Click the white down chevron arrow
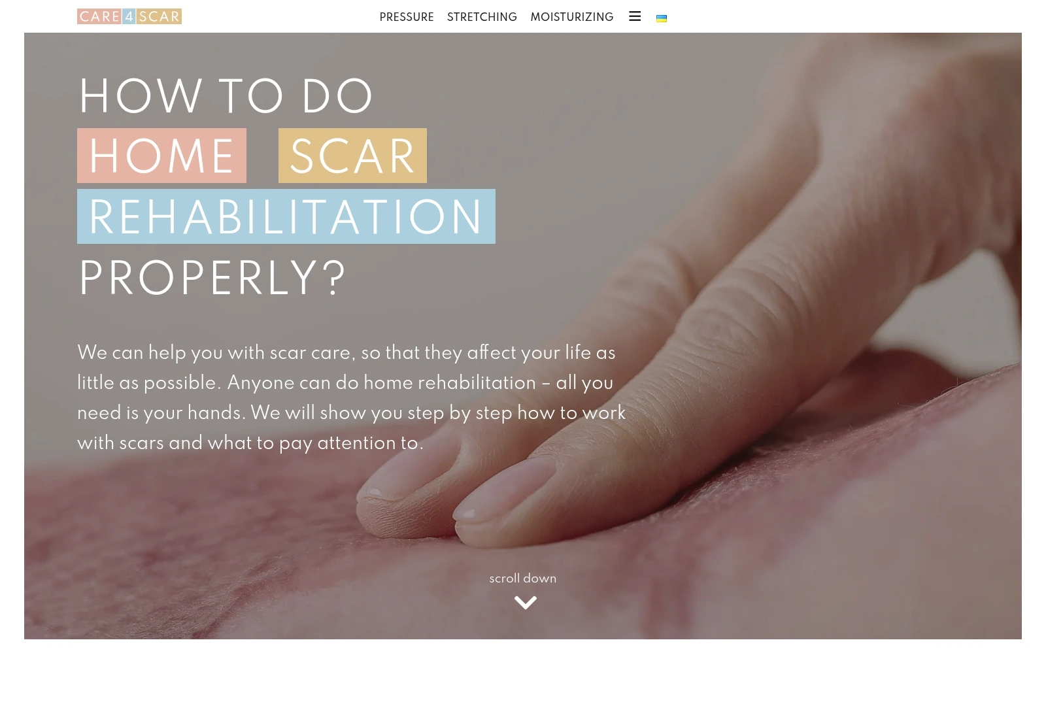The height and width of the screenshot is (706, 1046). (526, 603)
